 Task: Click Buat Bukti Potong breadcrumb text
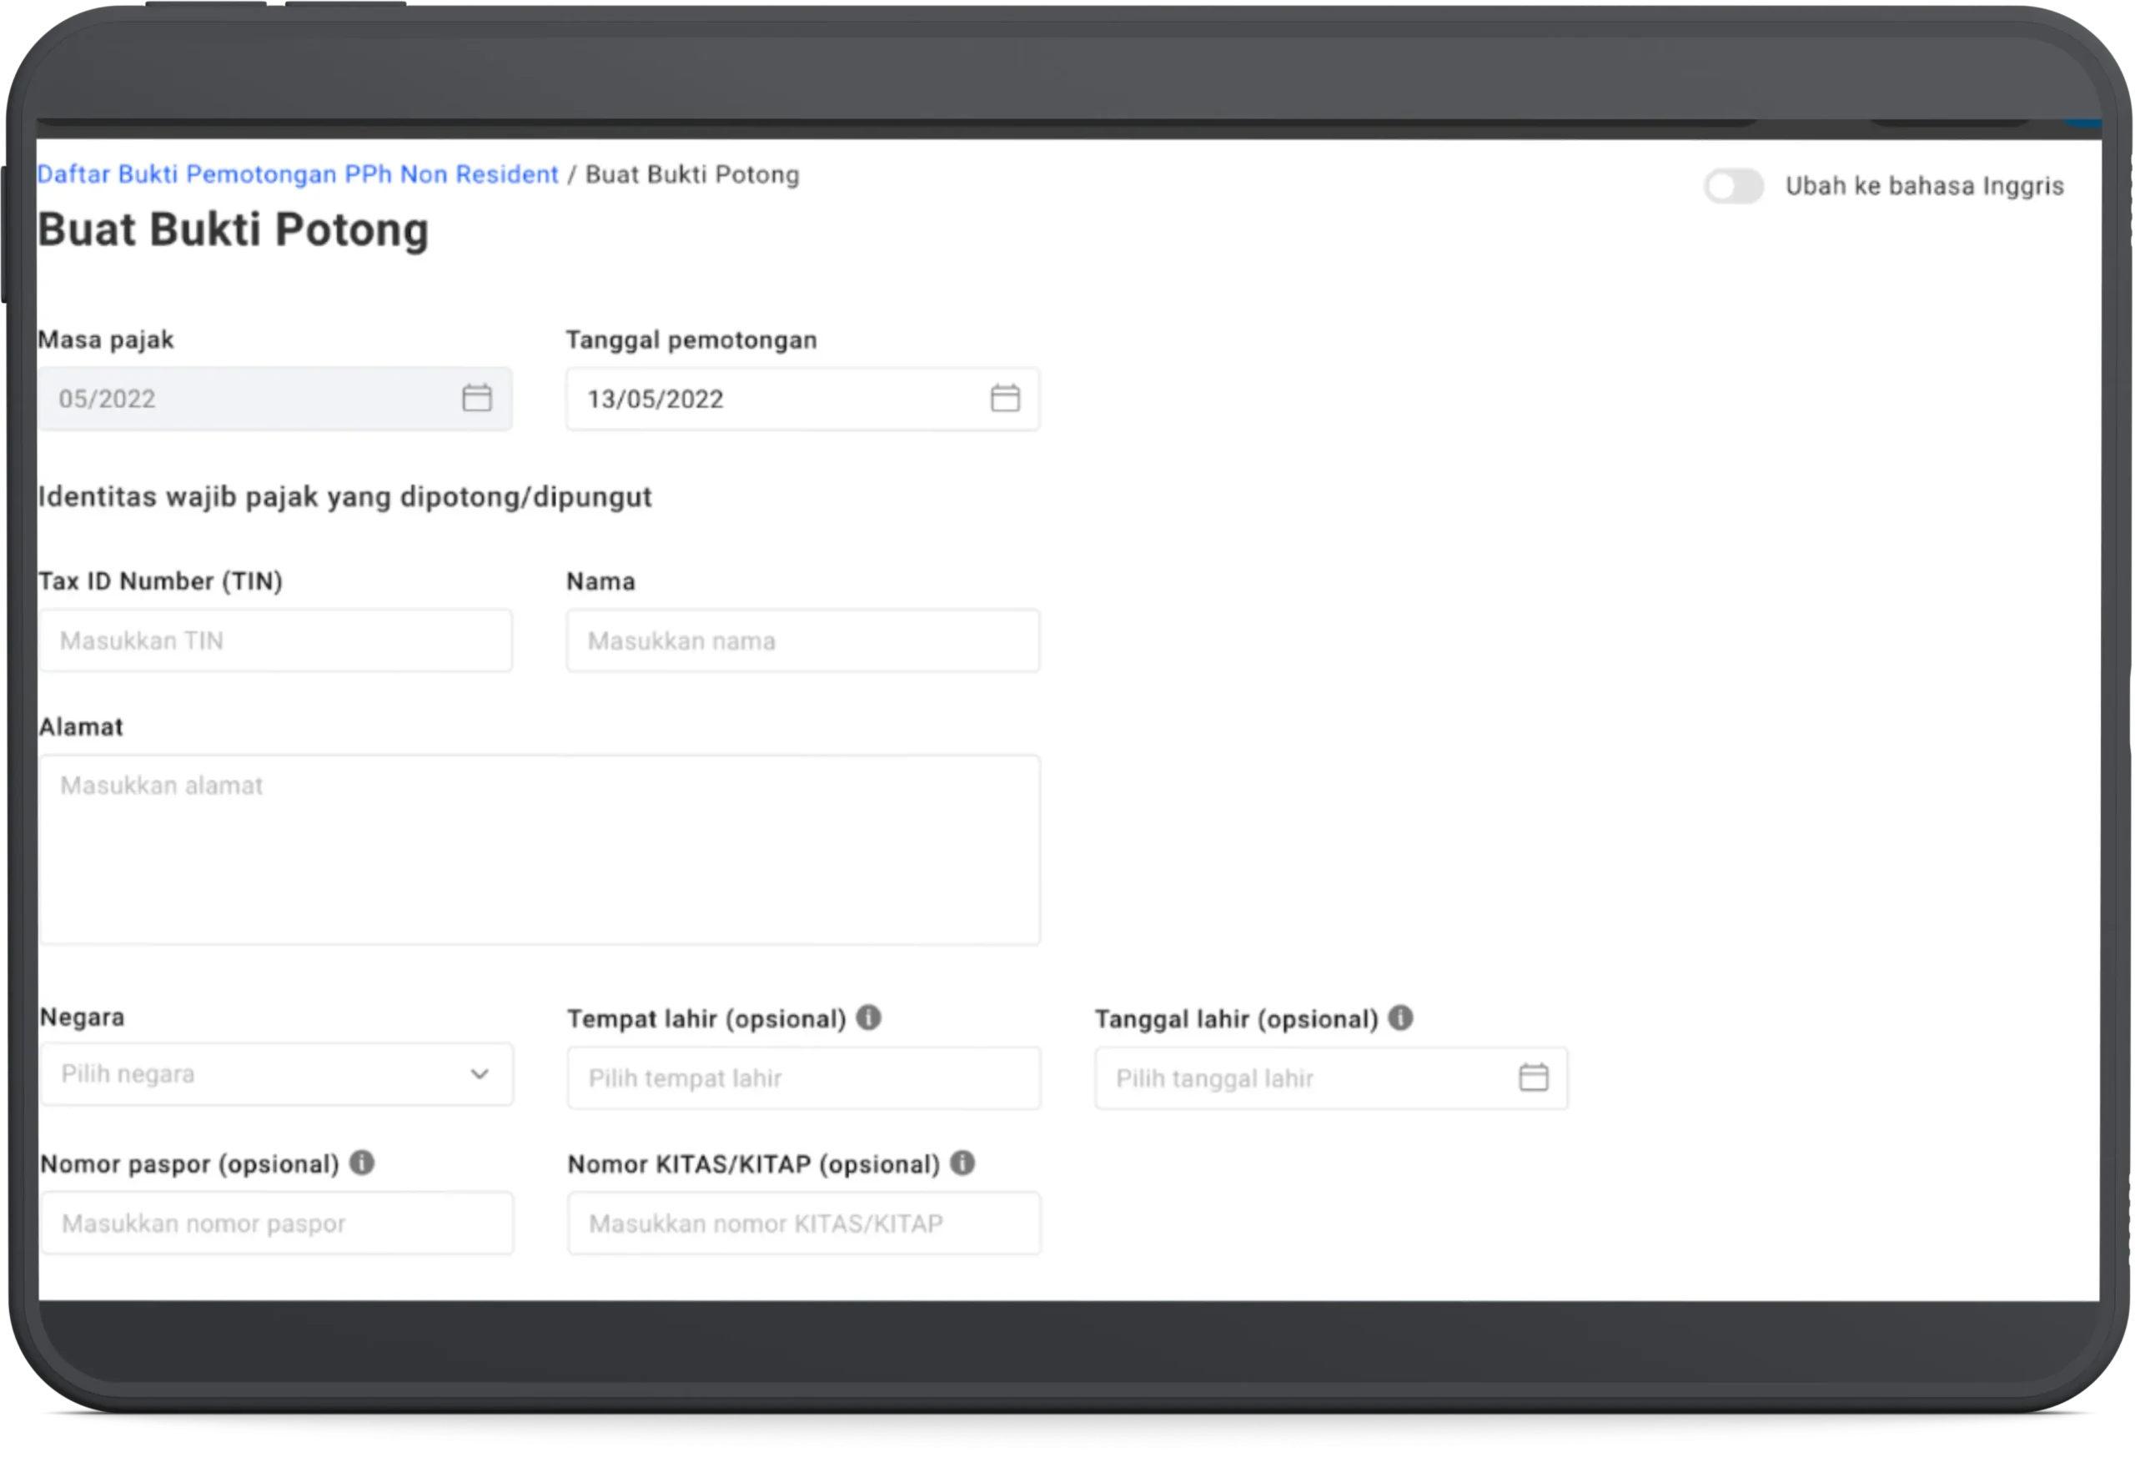point(691,174)
